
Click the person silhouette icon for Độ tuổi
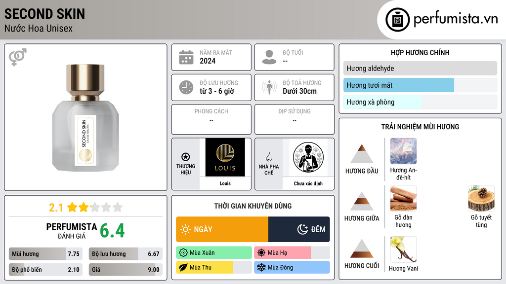[269, 57]
